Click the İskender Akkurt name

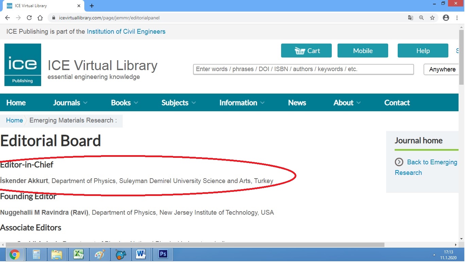[24, 181]
